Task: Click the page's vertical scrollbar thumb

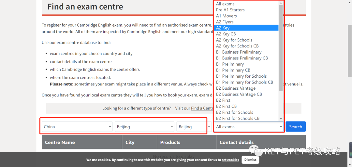Action: pos(350,51)
